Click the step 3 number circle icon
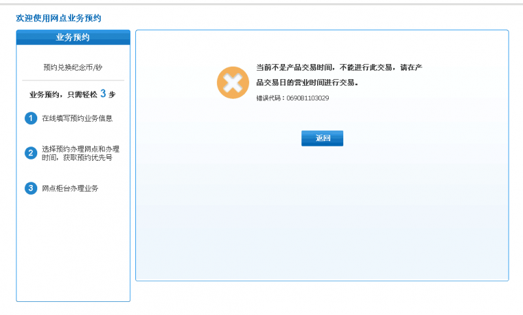The image size is (523, 315). [x=30, y=188]
